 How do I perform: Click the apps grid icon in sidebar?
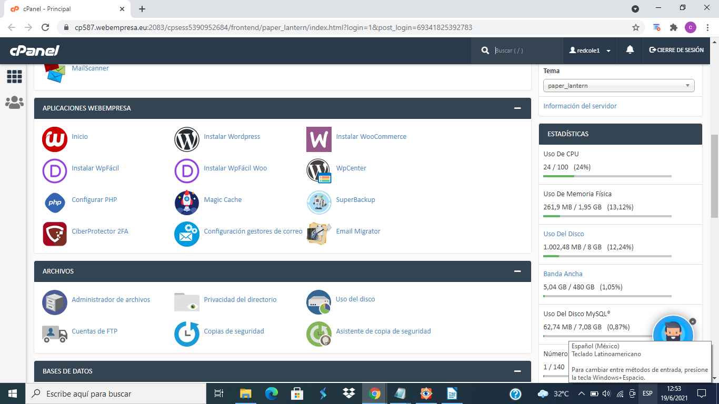click(14, 77)
